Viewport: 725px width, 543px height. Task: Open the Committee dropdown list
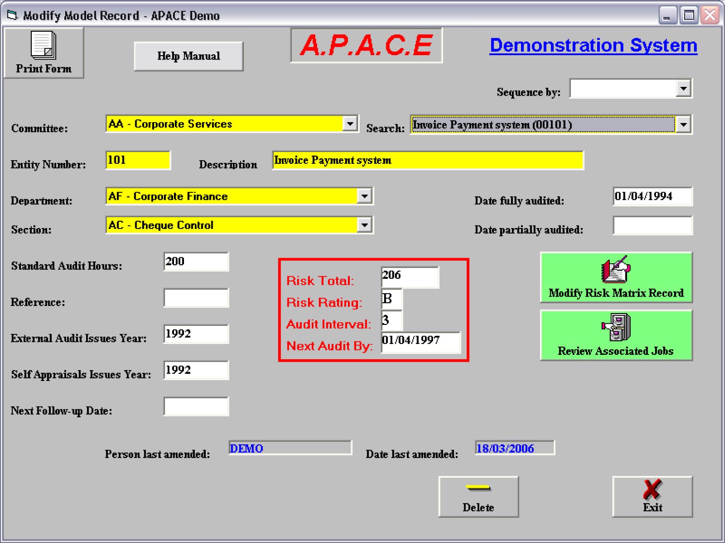350,124
